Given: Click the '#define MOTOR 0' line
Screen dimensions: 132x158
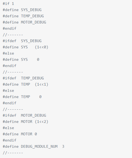Looking at the screenshot, I should (x=20, y=134).
